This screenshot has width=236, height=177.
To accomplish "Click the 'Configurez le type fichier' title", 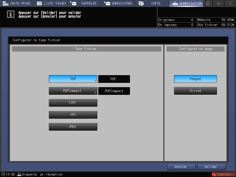I will (37, 40).
